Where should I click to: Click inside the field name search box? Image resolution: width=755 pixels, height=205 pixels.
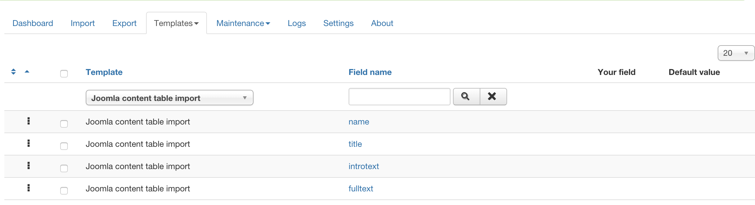[x=399, y=96]
